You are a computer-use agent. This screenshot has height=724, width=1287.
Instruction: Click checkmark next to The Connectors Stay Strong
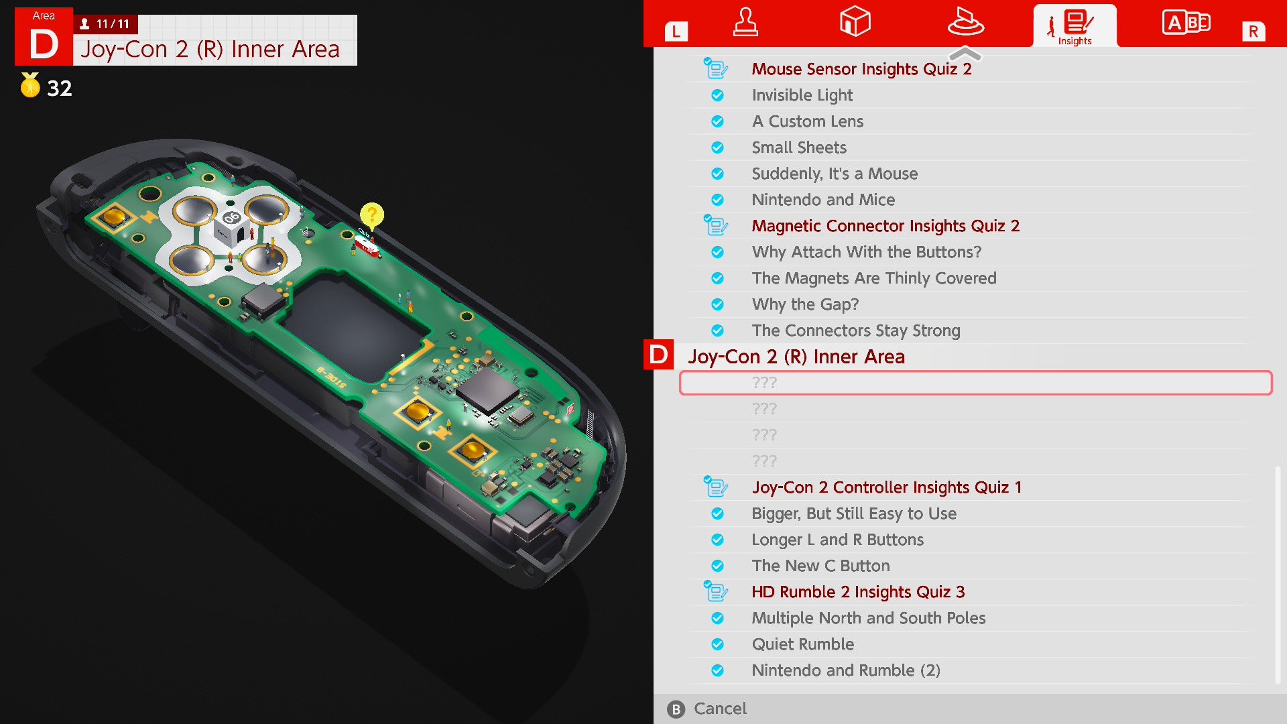click(x=717, y=330)
